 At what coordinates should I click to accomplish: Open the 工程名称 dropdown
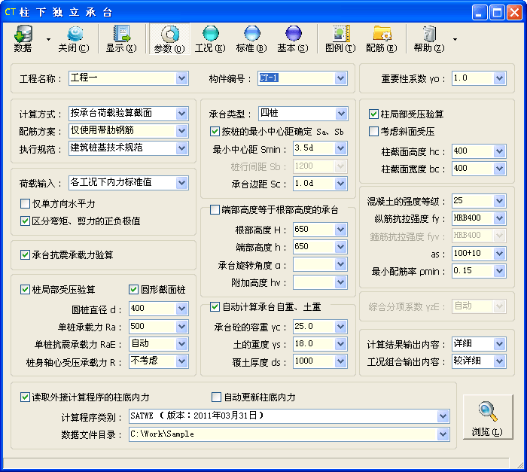(182, 78)
